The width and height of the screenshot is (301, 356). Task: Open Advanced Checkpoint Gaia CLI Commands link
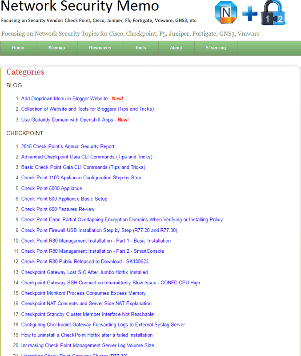pos(87,157)
